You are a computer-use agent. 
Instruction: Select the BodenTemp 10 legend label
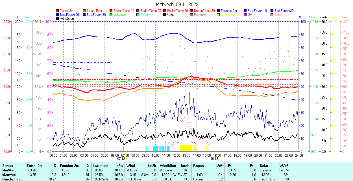(x=124, y=11)
